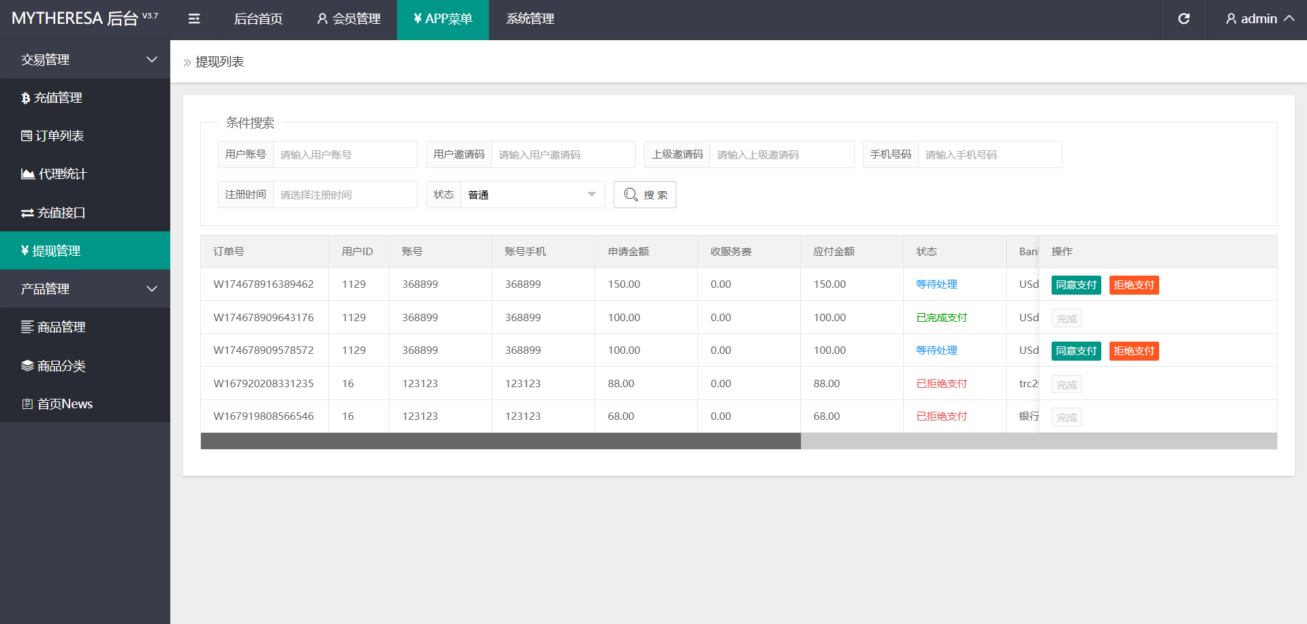
Task: Focus the 用户账号 input field
Action: coord(345,155)
